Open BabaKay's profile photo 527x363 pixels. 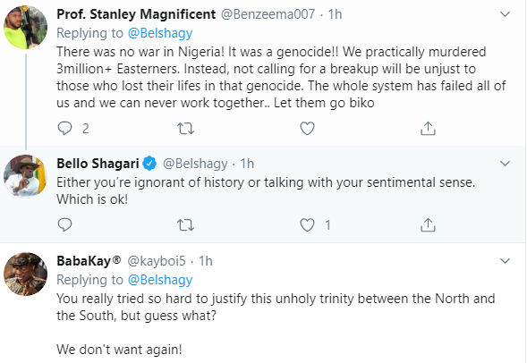point(26,274)
